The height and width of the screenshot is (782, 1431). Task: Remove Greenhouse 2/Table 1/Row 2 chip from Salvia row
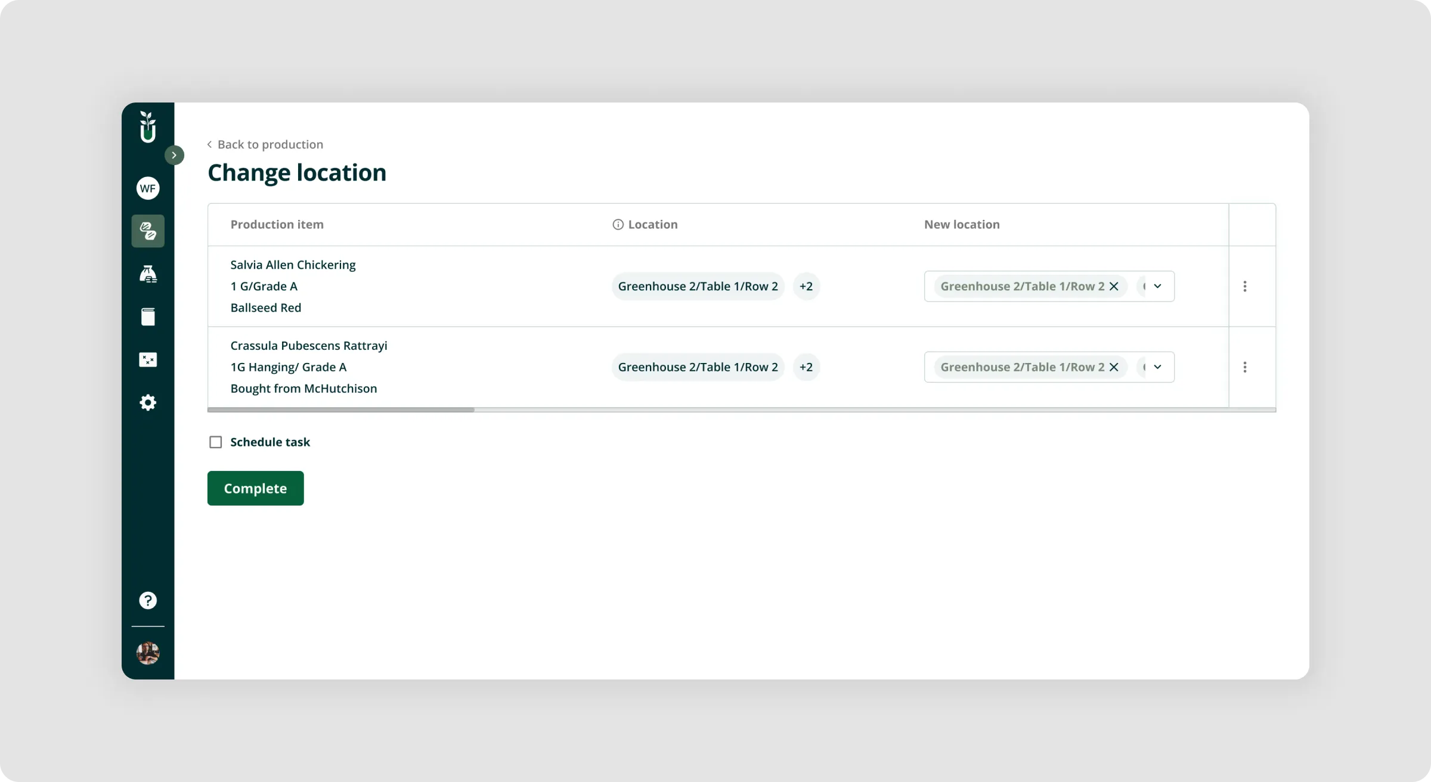(x=1115, y=286)
